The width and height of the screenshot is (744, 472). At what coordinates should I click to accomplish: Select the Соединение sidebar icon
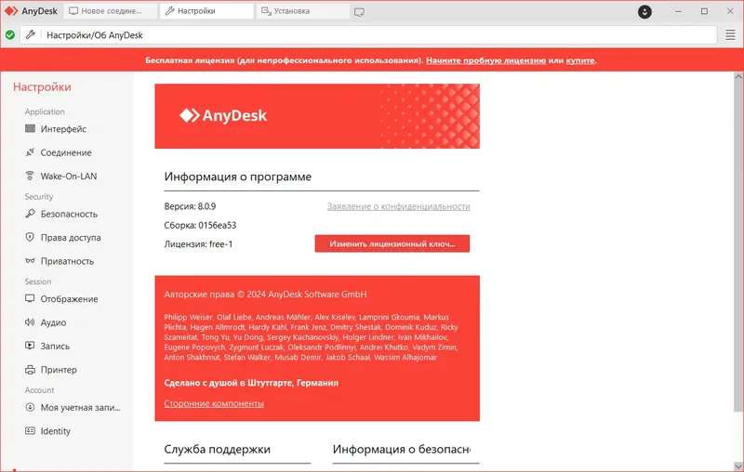(x=30, y=152)
